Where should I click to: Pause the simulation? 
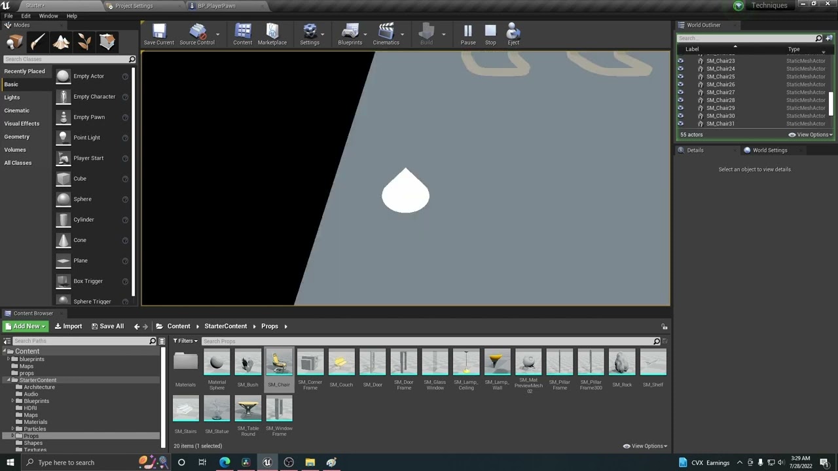click(x=468, y=35)
